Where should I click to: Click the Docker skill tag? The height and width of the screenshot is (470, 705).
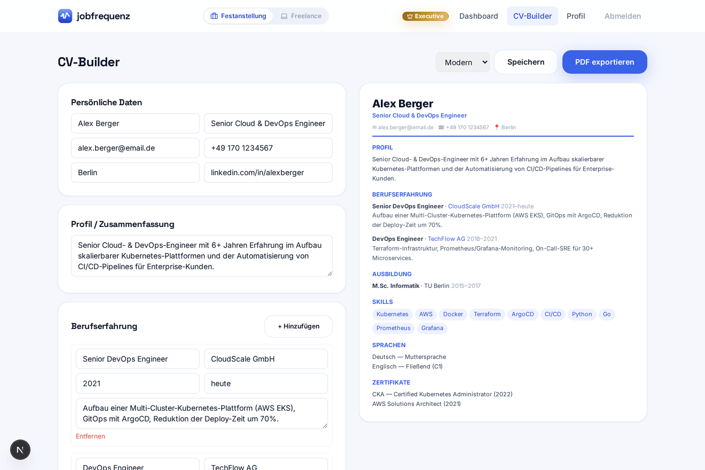pyautogui.click(x=453, y=315)
